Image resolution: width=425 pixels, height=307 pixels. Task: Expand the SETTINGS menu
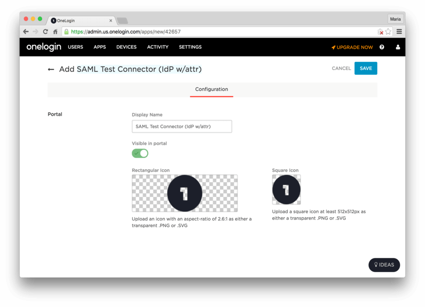pyautogui.click(x=190, y=47)
